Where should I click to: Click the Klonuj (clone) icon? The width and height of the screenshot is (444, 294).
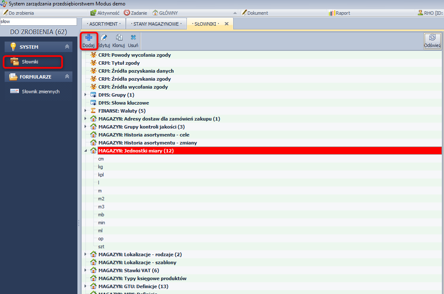pos(119,38)
